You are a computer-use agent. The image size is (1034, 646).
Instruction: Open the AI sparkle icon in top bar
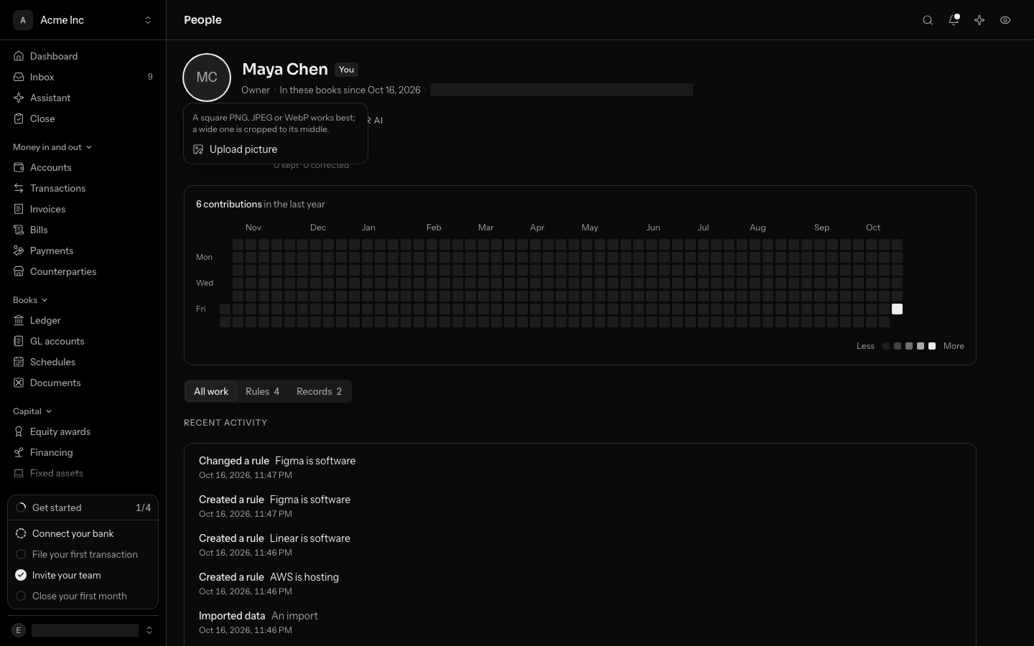point(979,20)
